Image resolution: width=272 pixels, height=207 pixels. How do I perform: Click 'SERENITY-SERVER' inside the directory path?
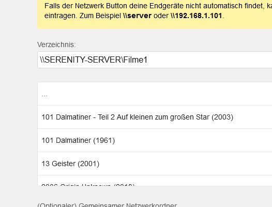(83, 60)
